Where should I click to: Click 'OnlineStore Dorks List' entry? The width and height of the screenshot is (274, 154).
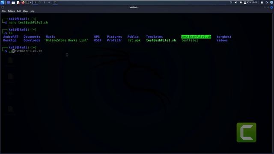[x=66, y=40]
